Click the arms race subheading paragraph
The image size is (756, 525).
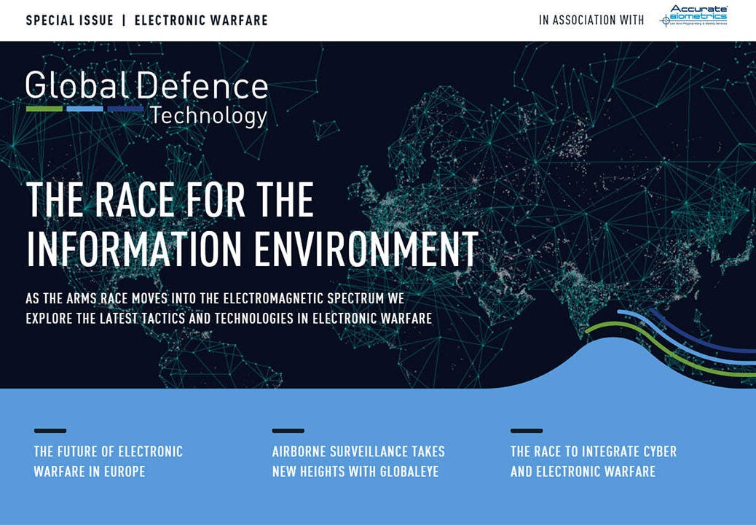229,308
